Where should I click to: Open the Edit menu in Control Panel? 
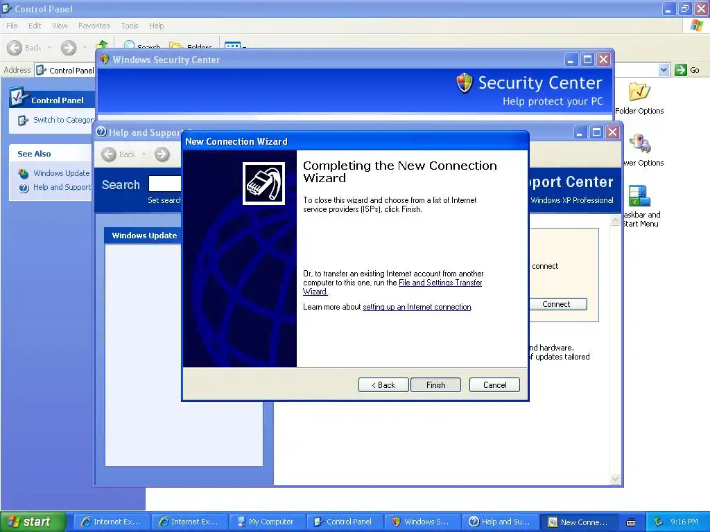[x=35, y=26]
